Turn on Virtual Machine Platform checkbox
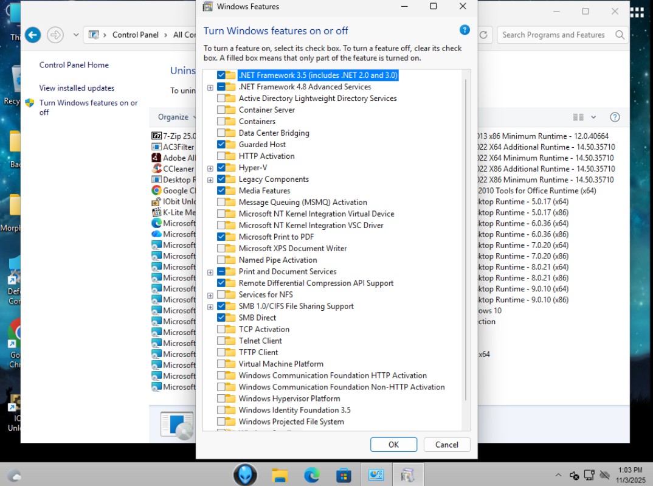 point(221,364)
